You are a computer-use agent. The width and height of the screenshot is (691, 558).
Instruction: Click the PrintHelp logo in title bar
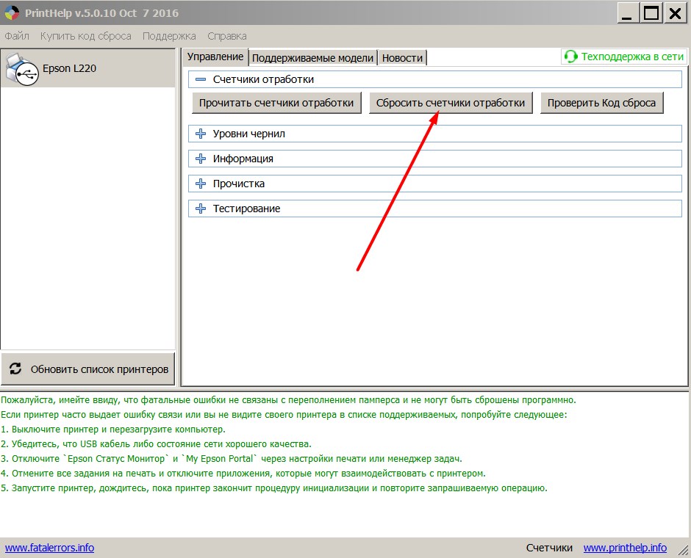coord(12,13)
